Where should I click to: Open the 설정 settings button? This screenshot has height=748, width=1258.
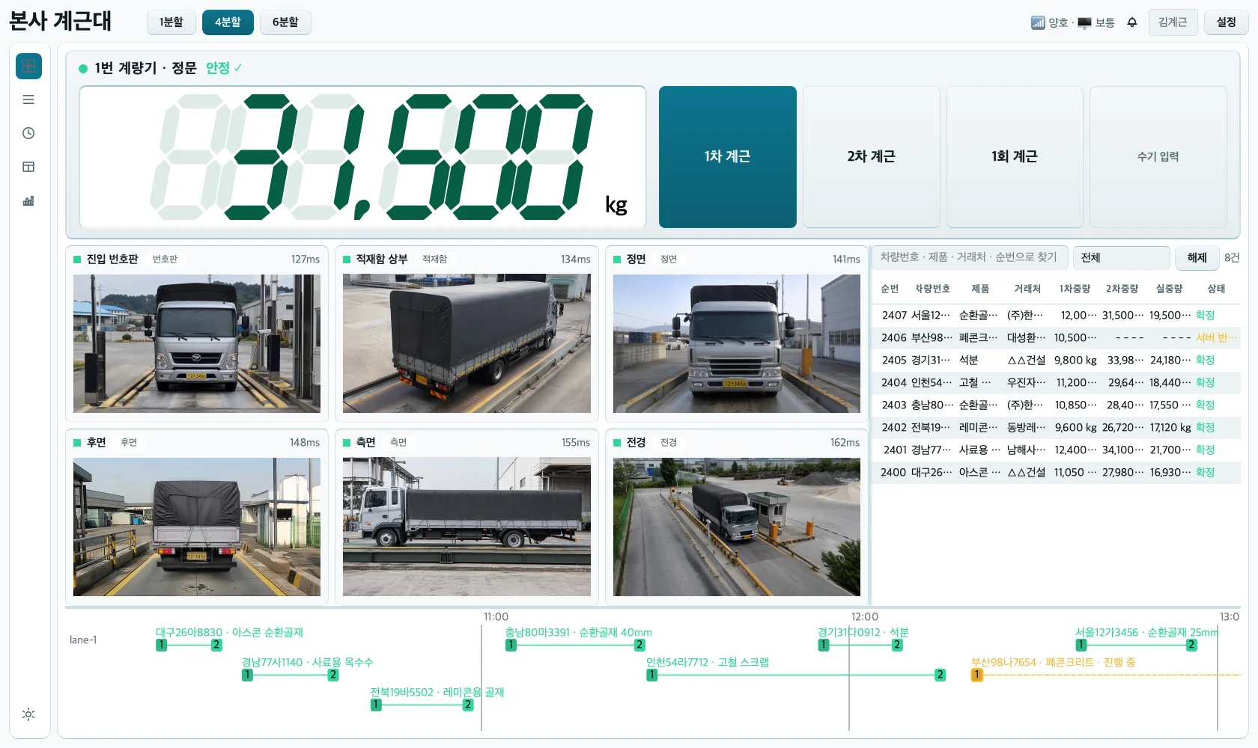(x=1226, y=22)
